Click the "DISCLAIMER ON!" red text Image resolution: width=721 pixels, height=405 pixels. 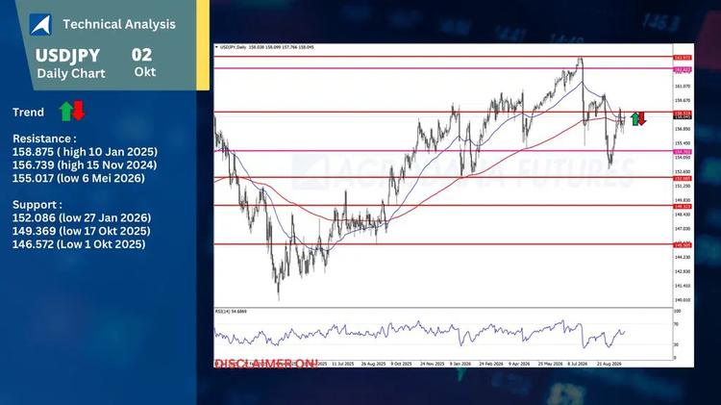click(266, 364)
